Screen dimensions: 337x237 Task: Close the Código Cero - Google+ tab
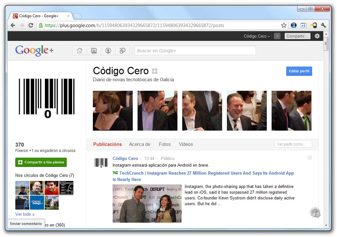click(x=68, y=16)
